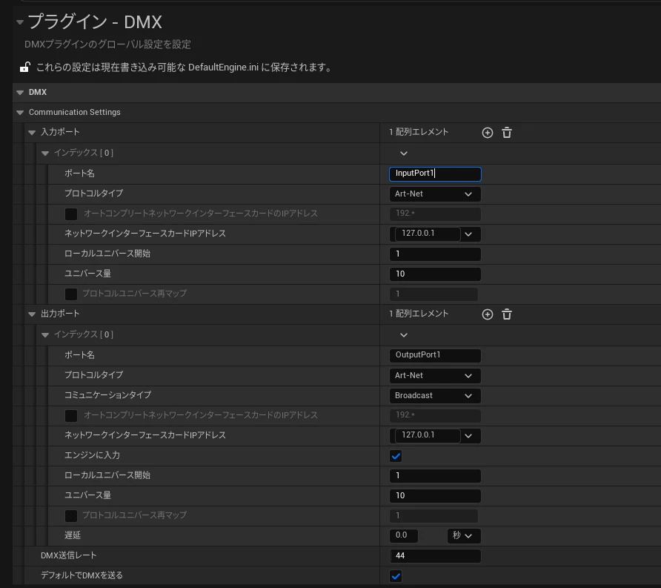The image size is (661, 588).
Task: Add an element to 入力ポート array
Action: pyautogui.click(x=488, y=133)
